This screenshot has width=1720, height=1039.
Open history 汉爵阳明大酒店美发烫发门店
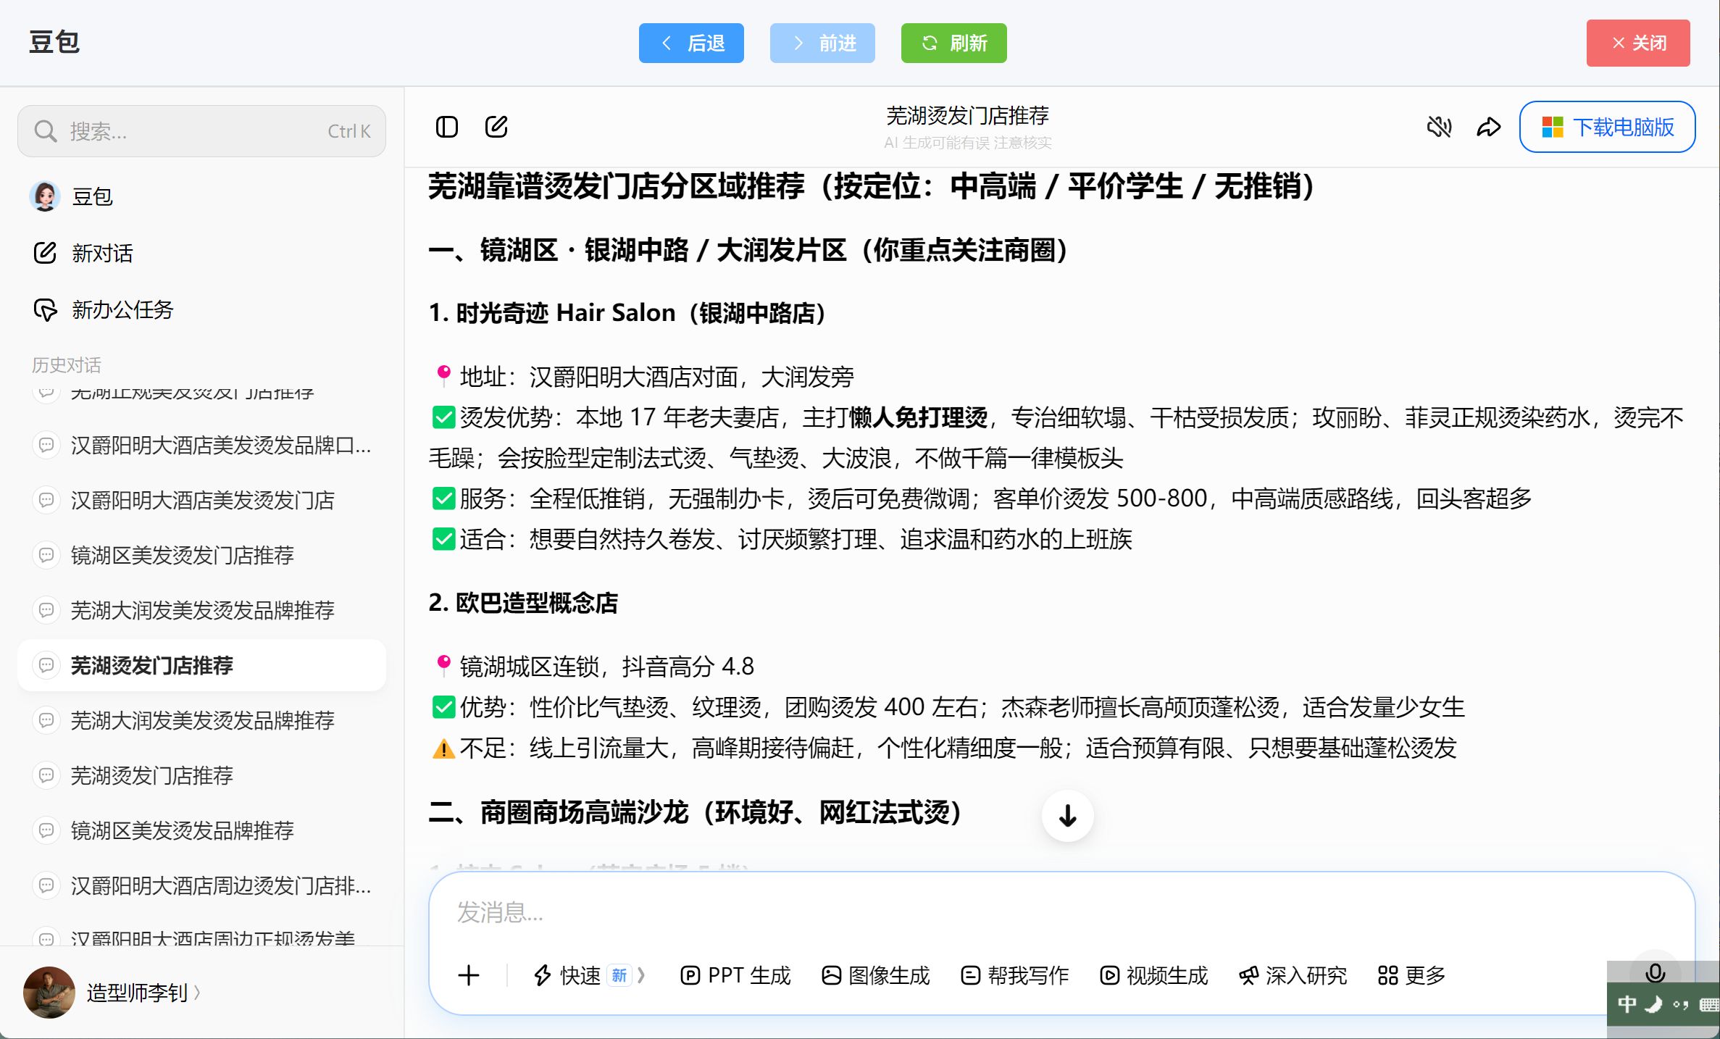tap(201, 500)
